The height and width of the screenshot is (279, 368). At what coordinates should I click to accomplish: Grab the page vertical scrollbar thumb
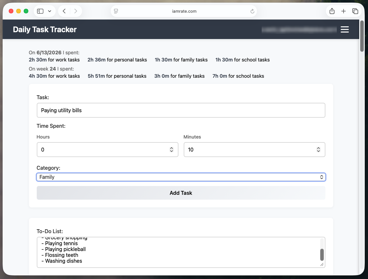point(362,36)
